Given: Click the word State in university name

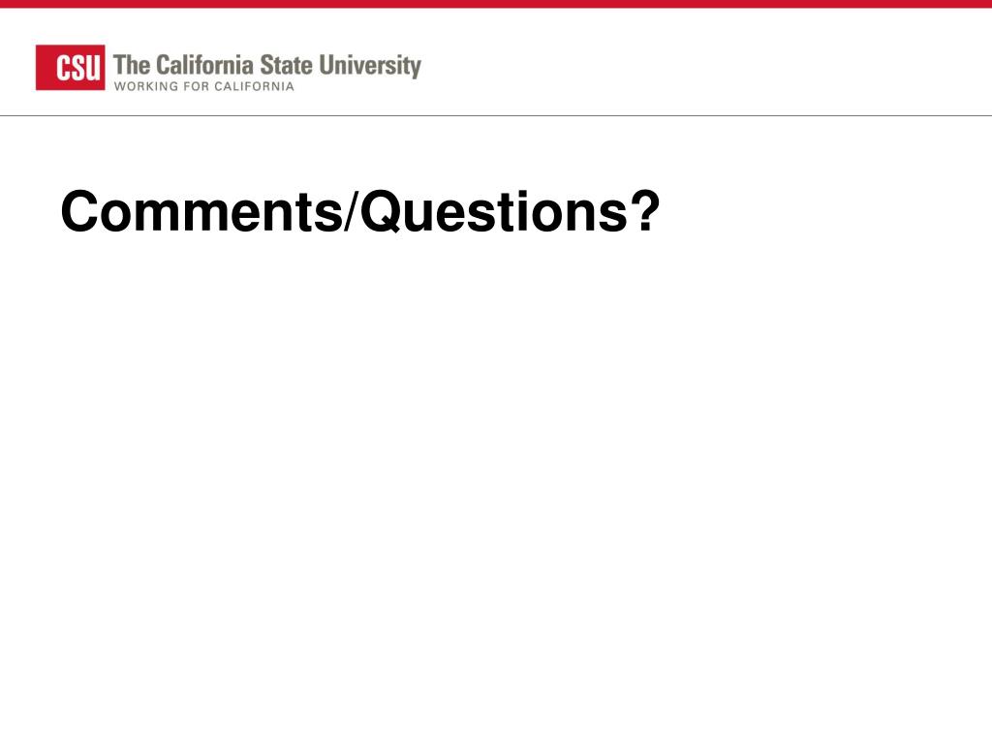Looking at the screenshot, I should 286,65.
